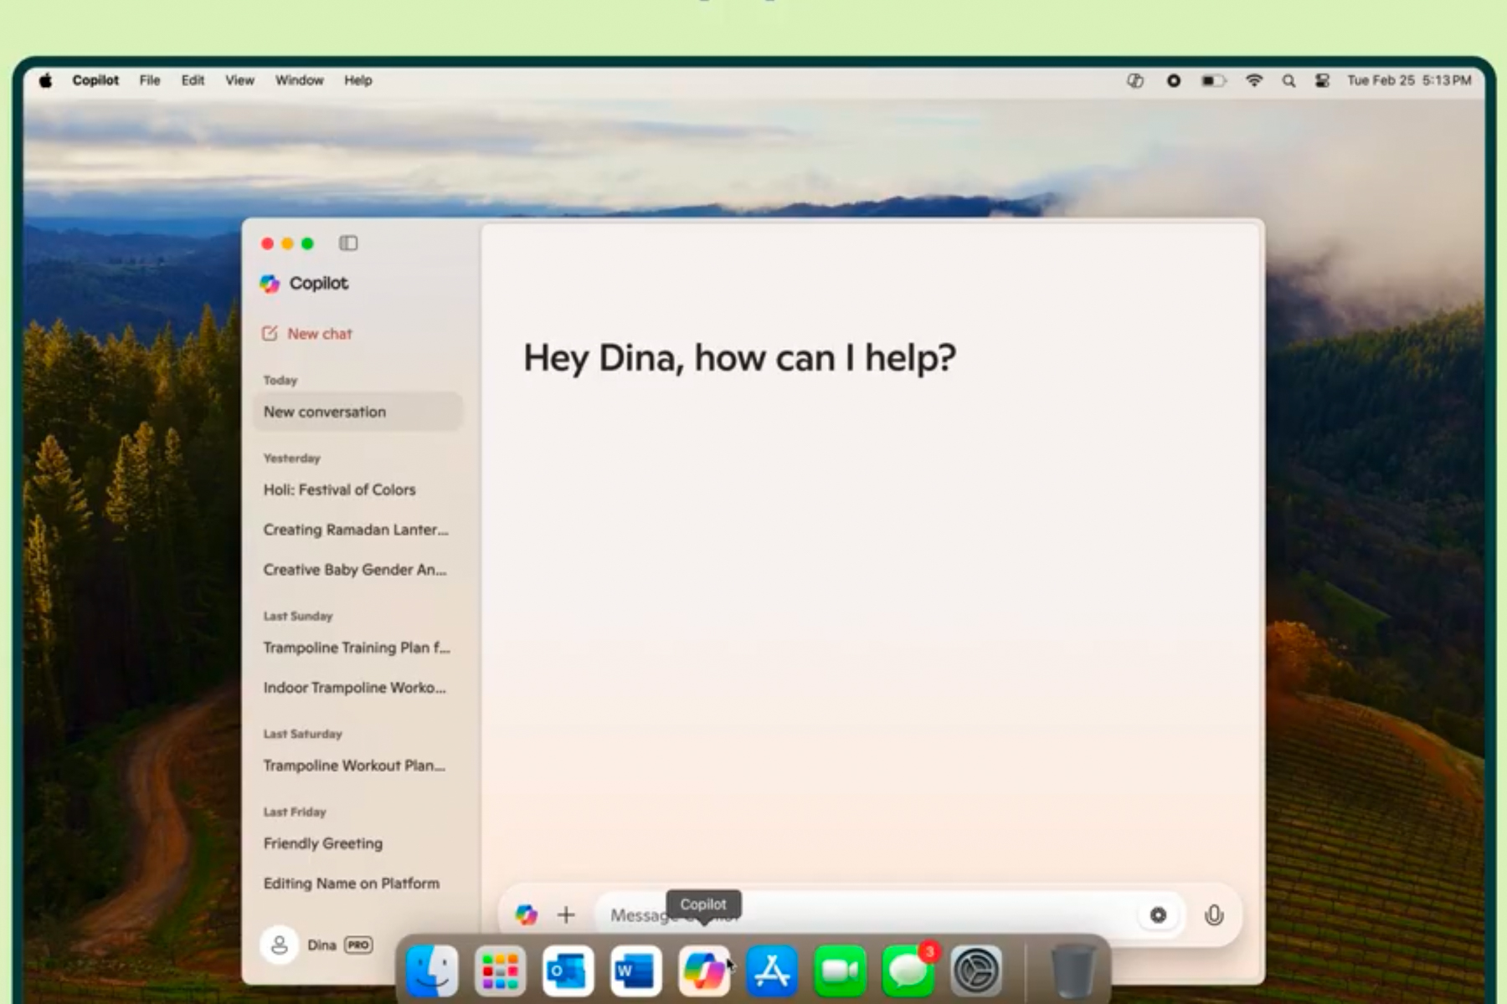Open Finder from the dock
The image size is (1507, 1004).
[432, 971]
